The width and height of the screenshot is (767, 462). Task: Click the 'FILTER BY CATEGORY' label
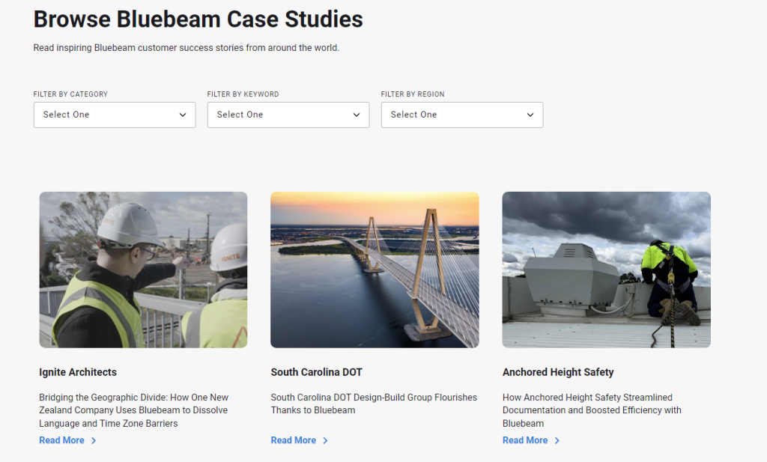70,94
